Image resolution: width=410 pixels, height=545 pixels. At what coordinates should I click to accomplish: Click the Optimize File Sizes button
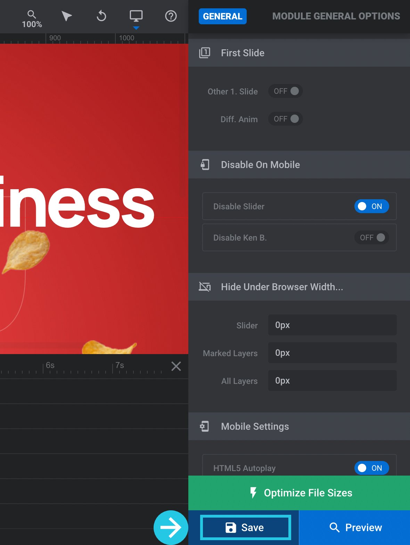coord(299,493)
